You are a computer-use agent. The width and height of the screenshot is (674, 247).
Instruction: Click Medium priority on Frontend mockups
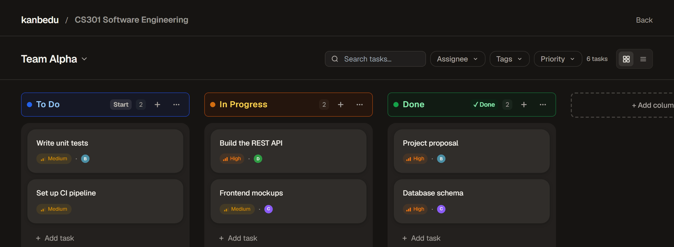(x=237, y=209)
